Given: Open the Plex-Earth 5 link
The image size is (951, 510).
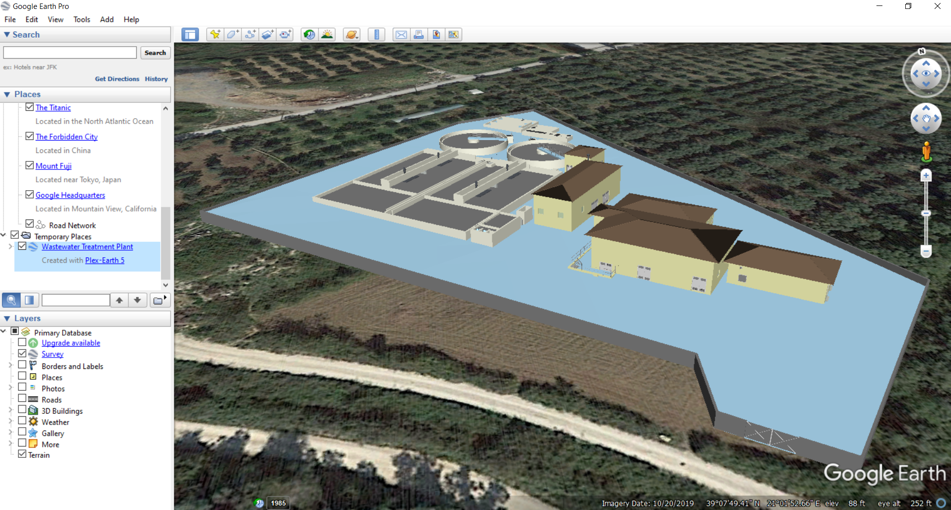Looking at the screenshot, I should pos(105,260).
